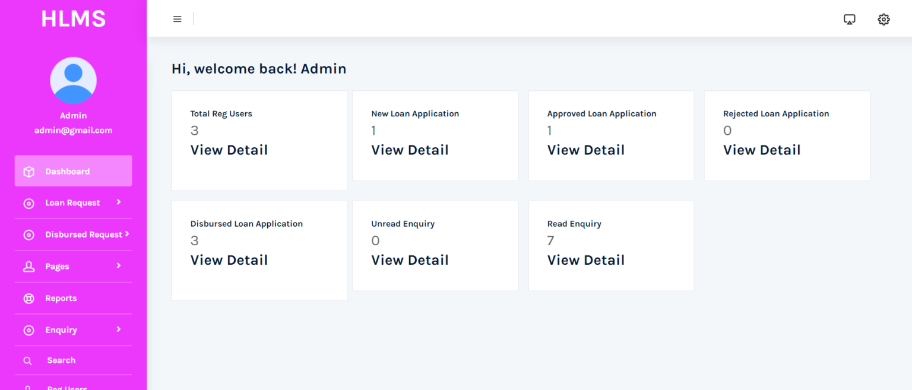The width and height of the screenshot is (912, 390).
Task: Expand the Loan Request submenu
Action: tap(118, 202)
